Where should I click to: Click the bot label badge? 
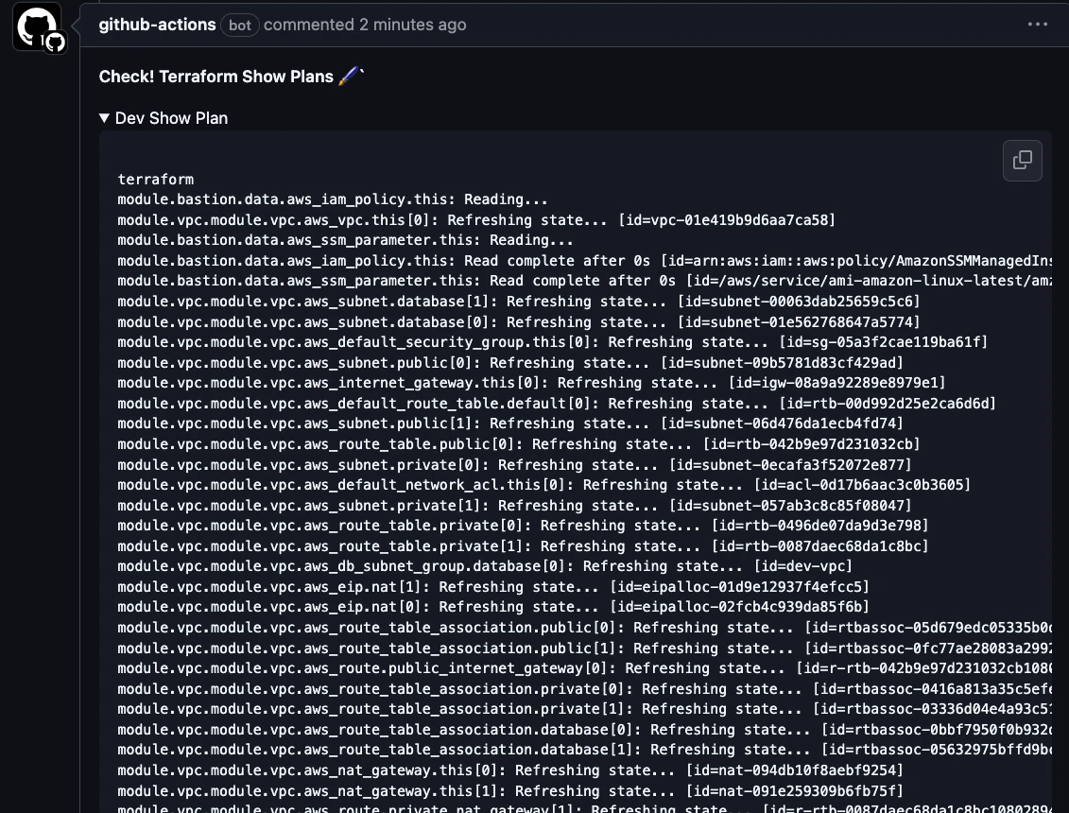(x=240, y=26)
